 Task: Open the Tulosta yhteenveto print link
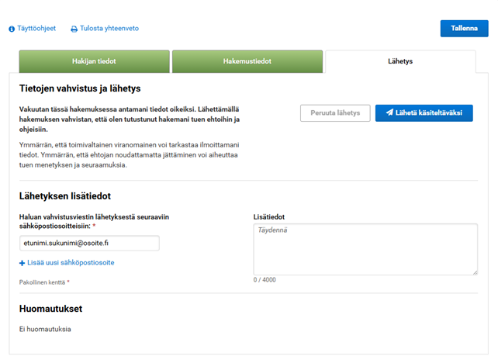click(x=109, y=29)
